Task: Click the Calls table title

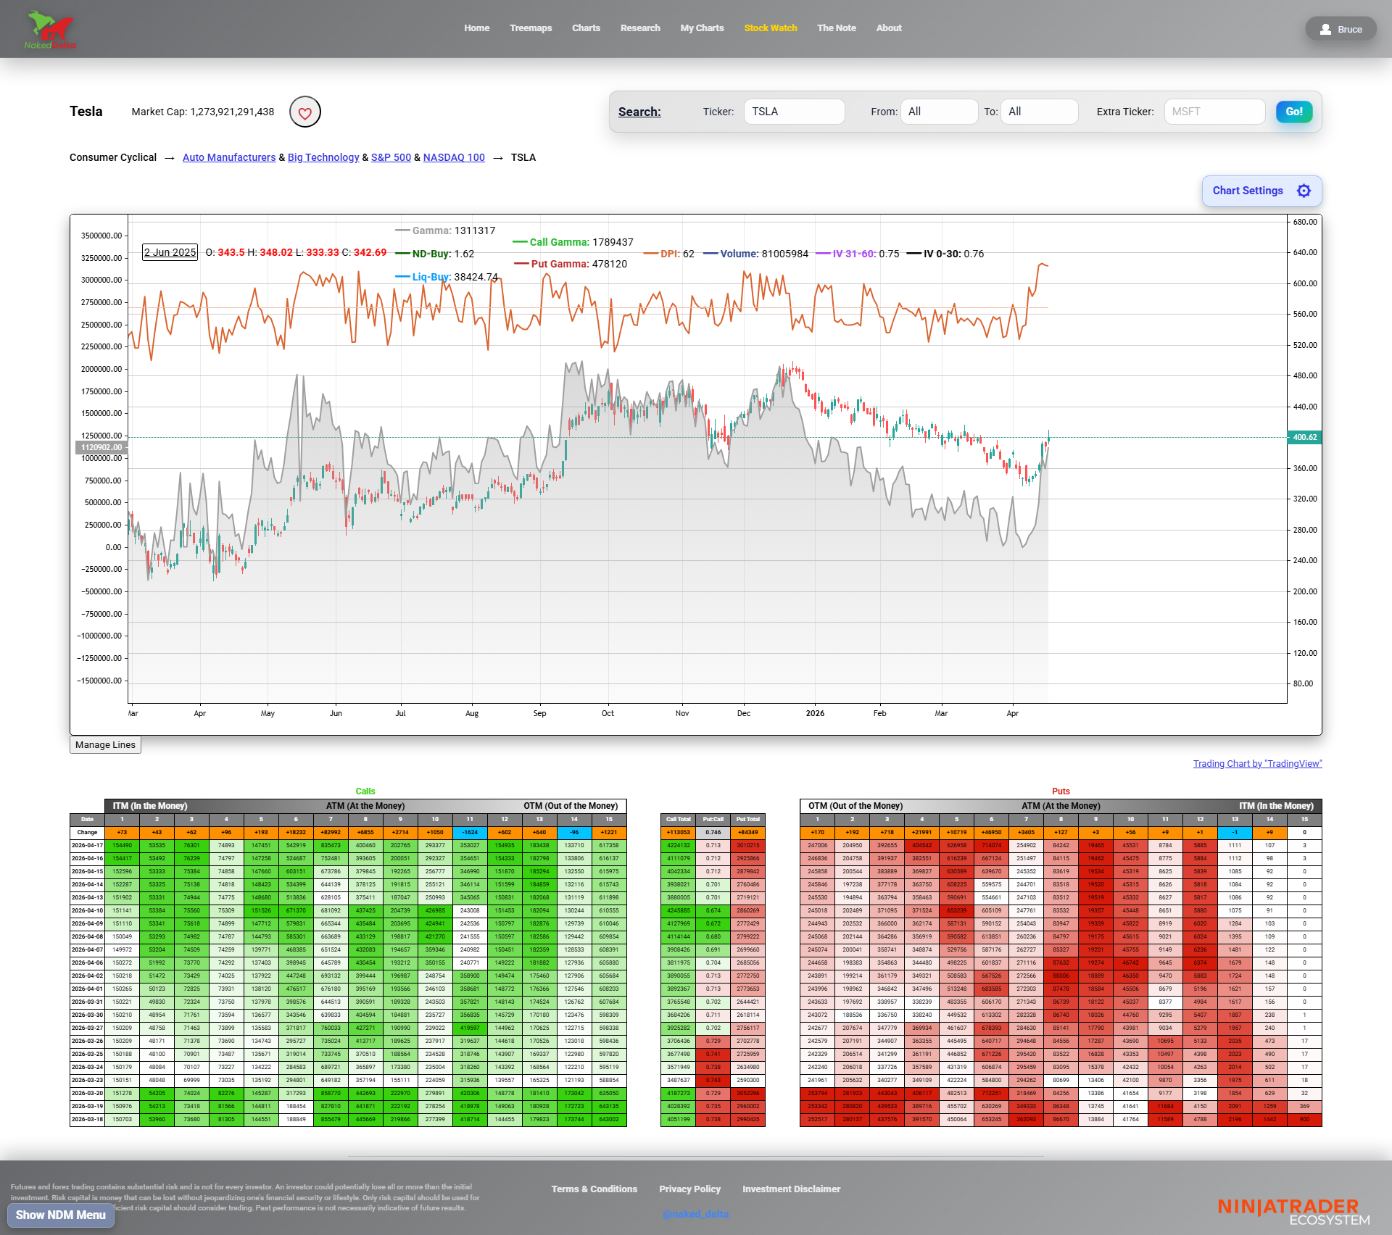Action: [365, 791]
